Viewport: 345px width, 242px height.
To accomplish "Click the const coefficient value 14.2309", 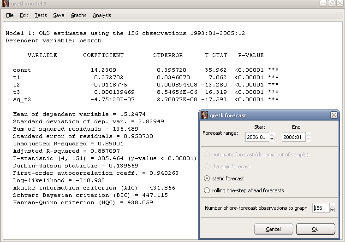I will pyautogui.click(x=103, y=70).
